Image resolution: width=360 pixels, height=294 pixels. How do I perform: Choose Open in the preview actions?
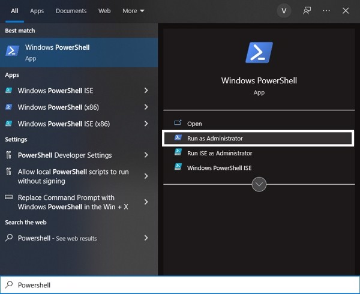click(x=259, y=124)
